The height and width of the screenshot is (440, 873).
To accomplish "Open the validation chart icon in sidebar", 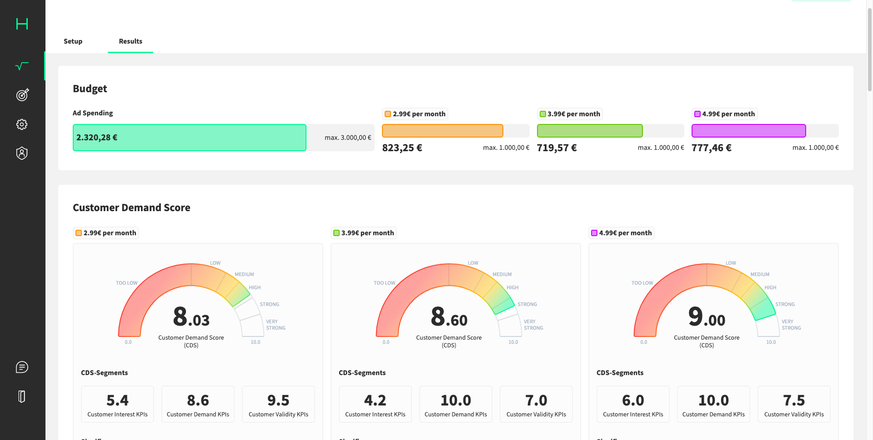I will tap(22, 66).
